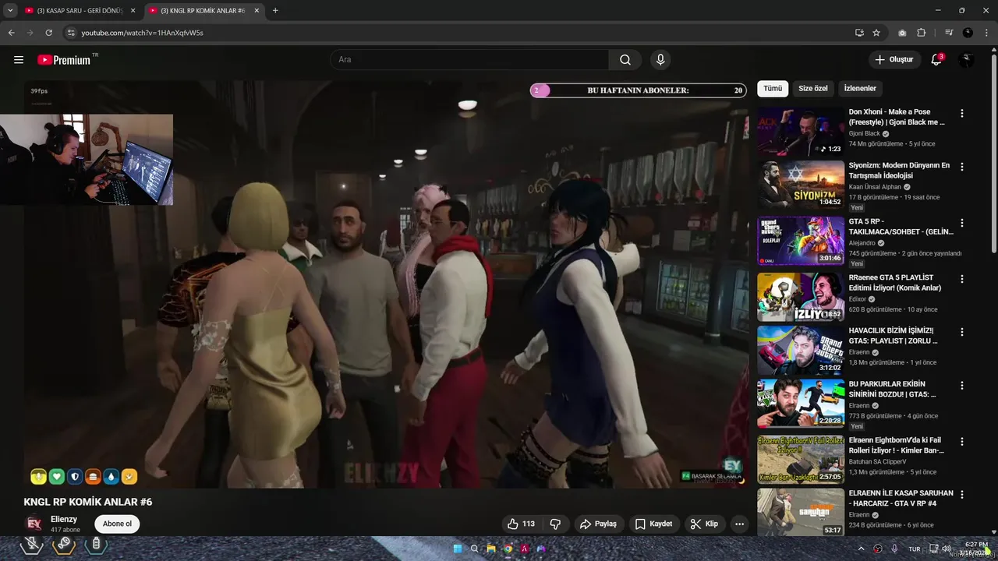Open options for BU PARKURLAR EKİBİN video

(961, 386)
